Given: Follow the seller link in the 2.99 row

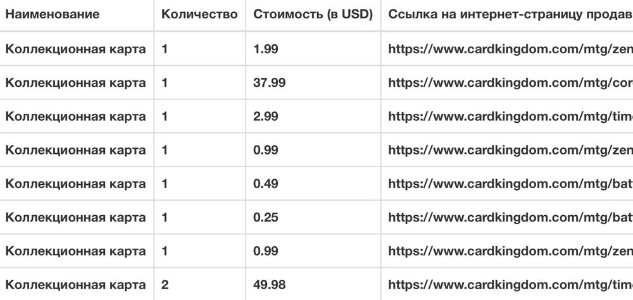Looking at the screenshot, I should coord(510,116).
